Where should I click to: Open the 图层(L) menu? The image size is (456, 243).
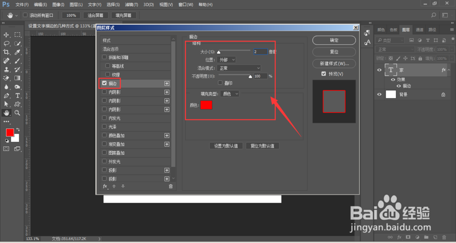[x=76, y=5]
